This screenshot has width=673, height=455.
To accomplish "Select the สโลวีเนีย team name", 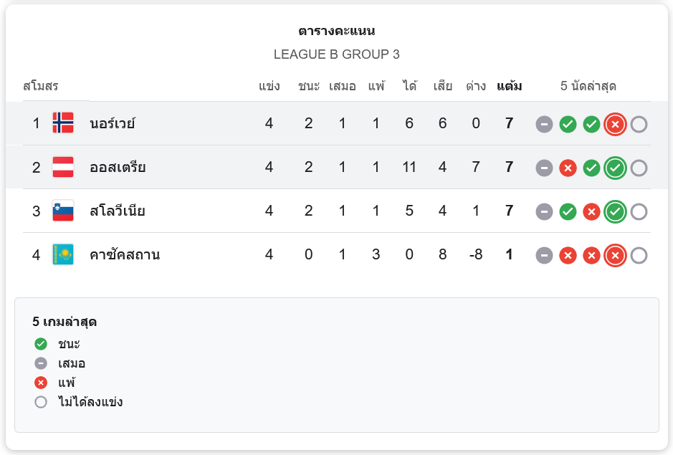I will tap(118, 211).
